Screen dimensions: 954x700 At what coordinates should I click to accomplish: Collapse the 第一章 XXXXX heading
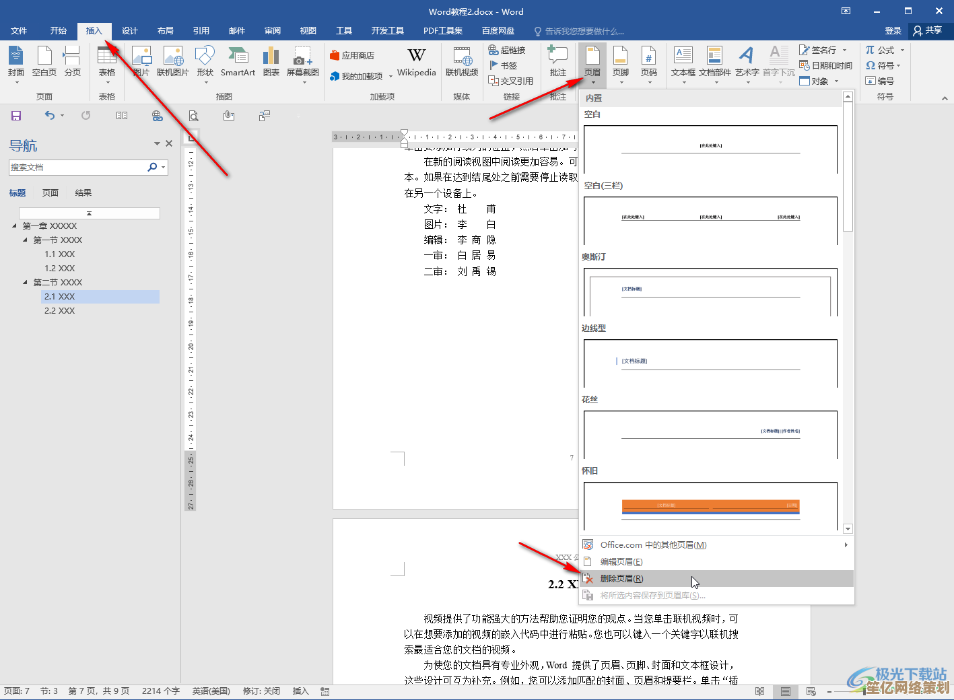[x=15, y=226]
